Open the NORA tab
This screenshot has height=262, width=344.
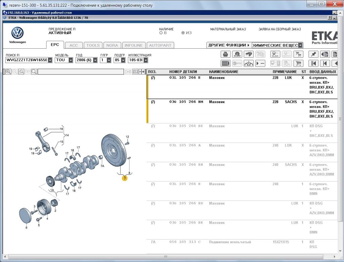pos(112,45)
